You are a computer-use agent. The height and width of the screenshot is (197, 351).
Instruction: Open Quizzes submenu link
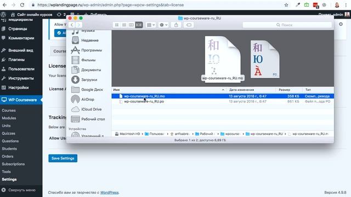[9, 134]
